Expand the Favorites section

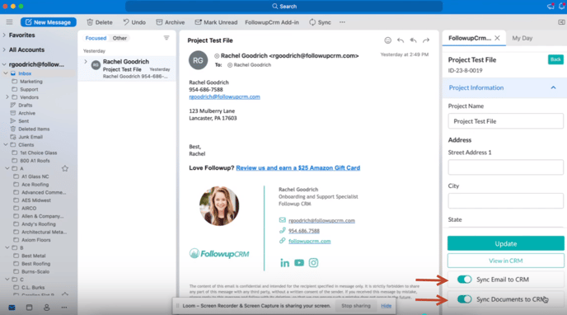pos(4,35)
